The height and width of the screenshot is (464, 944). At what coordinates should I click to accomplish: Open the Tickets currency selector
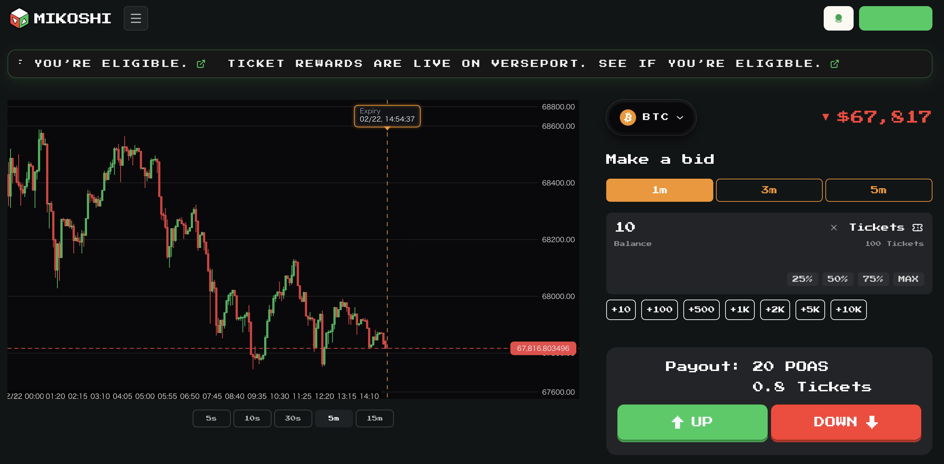click(x=877, y=228)
